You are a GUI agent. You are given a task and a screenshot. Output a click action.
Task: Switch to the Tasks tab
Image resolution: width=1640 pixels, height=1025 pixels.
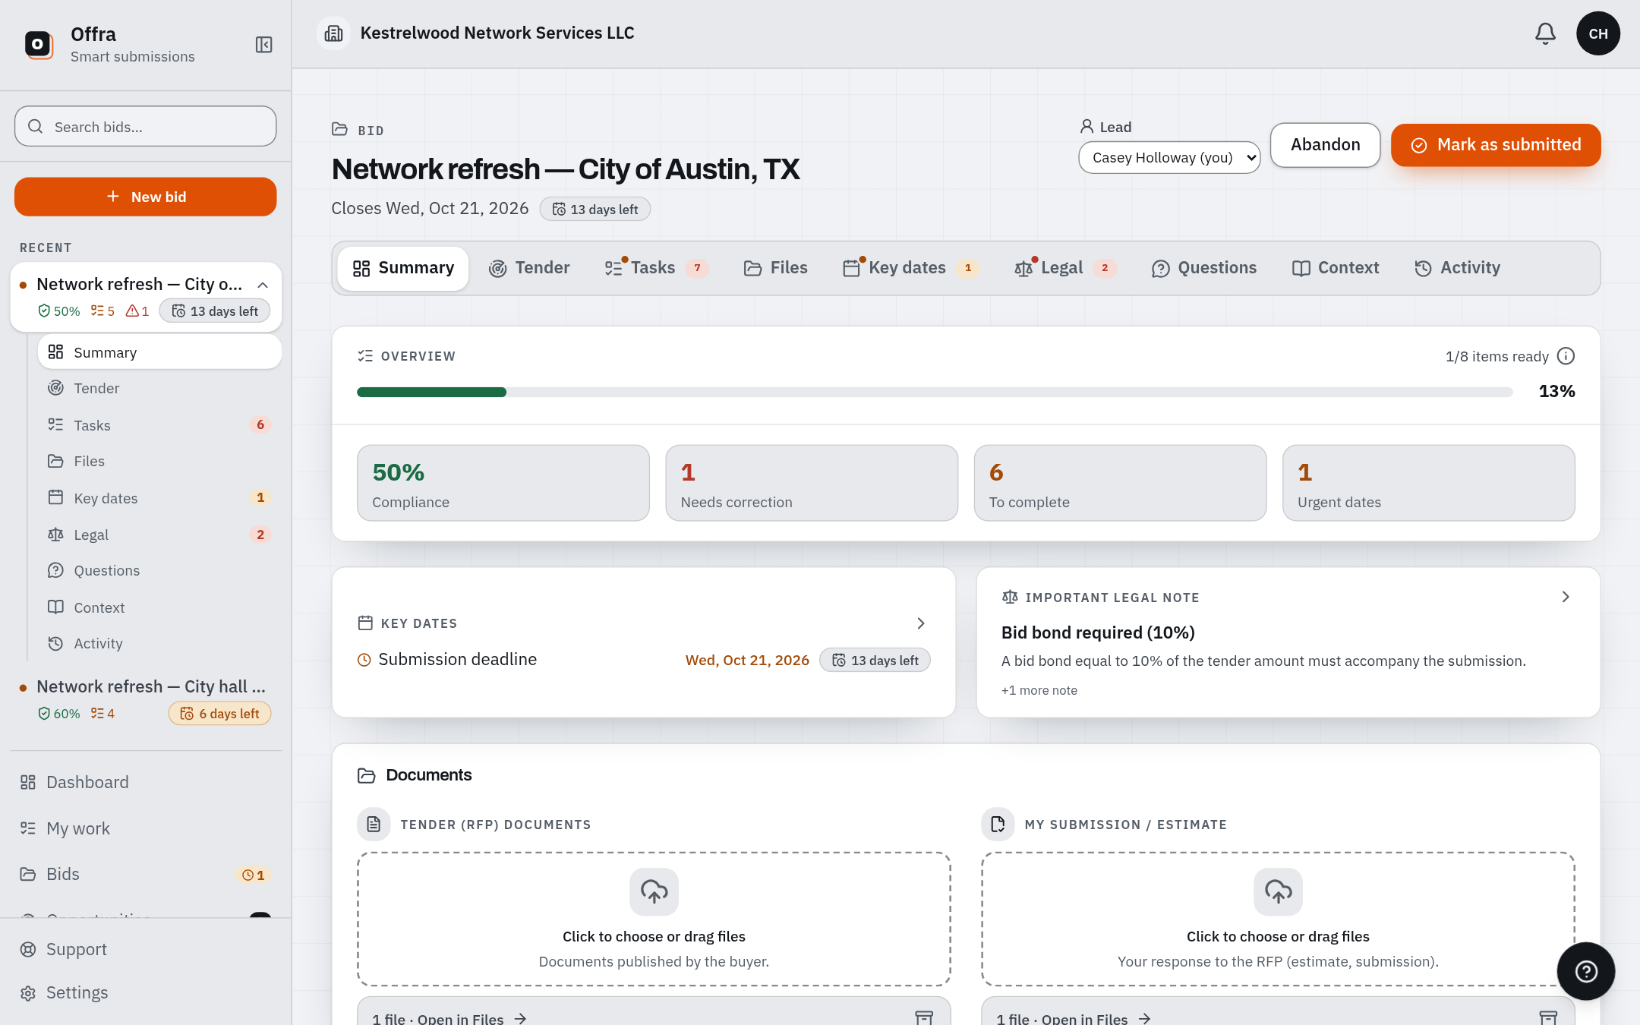pyautogui.click(x=656, y=268)
